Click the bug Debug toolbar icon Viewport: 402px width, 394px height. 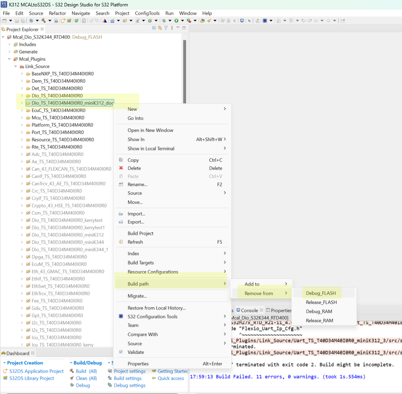(x=164, y=21)
